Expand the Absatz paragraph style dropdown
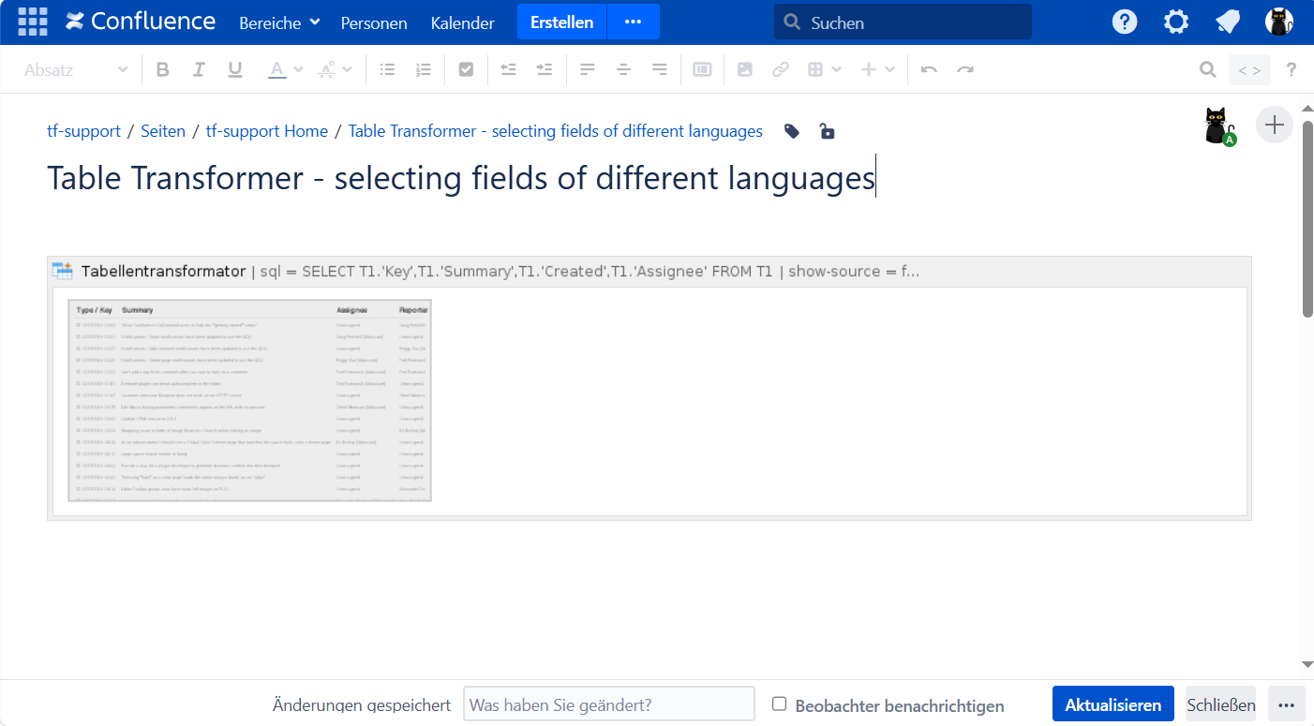 click(x=76, y=69)
